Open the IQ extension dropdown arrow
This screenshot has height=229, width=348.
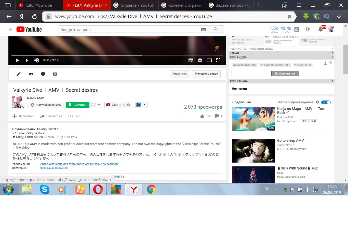(144, 105)
